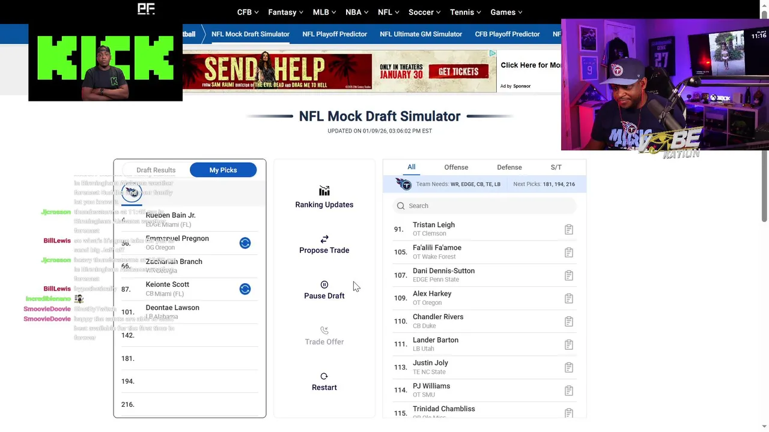Switch to Draft Results tab
This screenshot has width=769, height=432.
(156, 170)
